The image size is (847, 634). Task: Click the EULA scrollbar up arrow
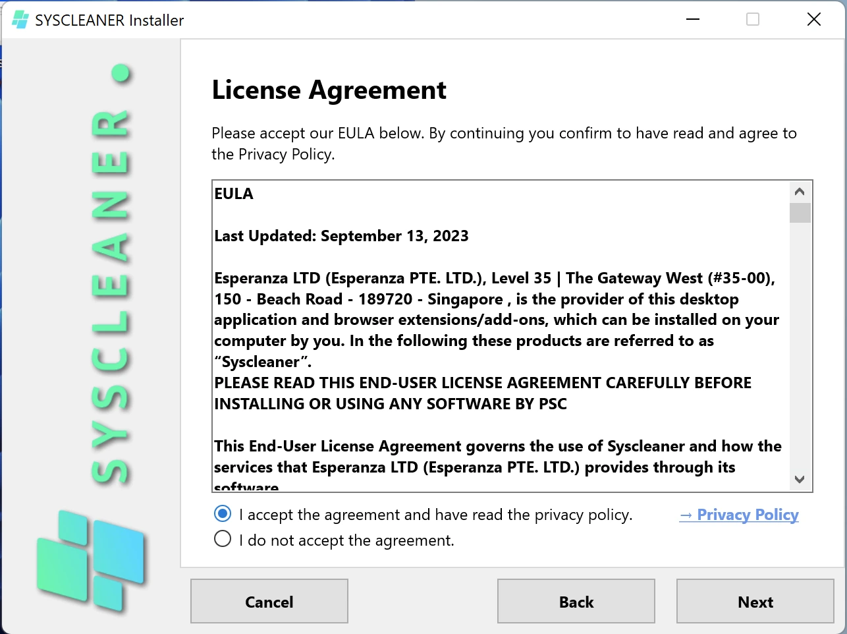coord(800,192)
